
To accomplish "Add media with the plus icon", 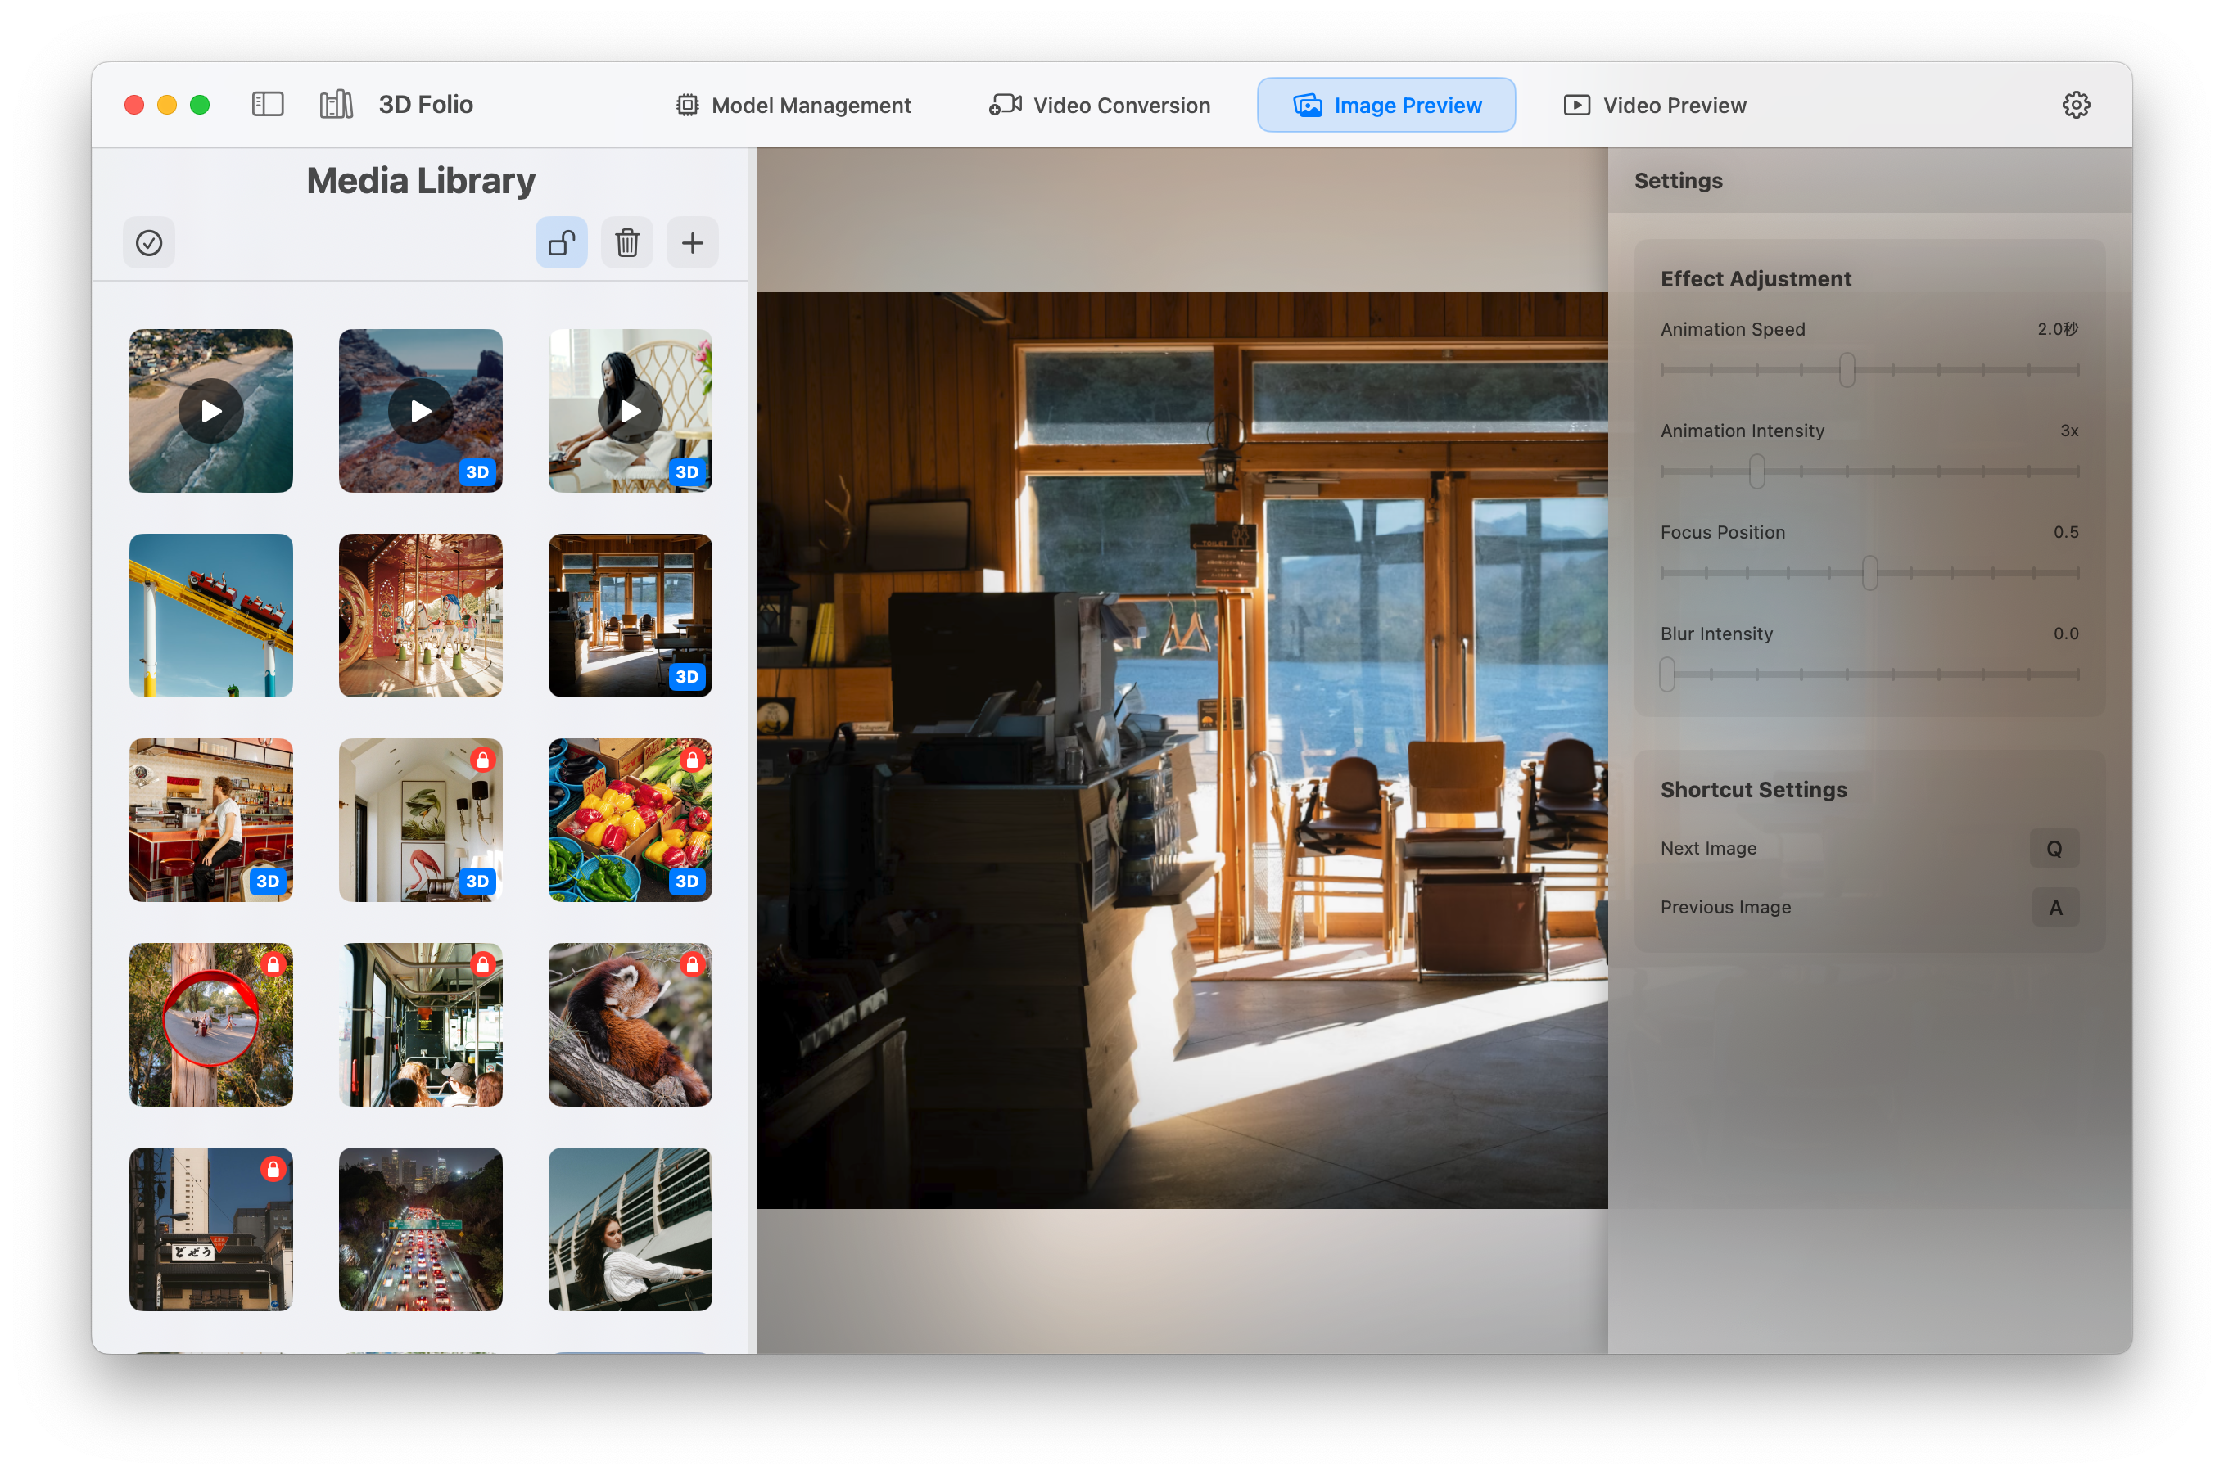I will click(x=693, y=243).
